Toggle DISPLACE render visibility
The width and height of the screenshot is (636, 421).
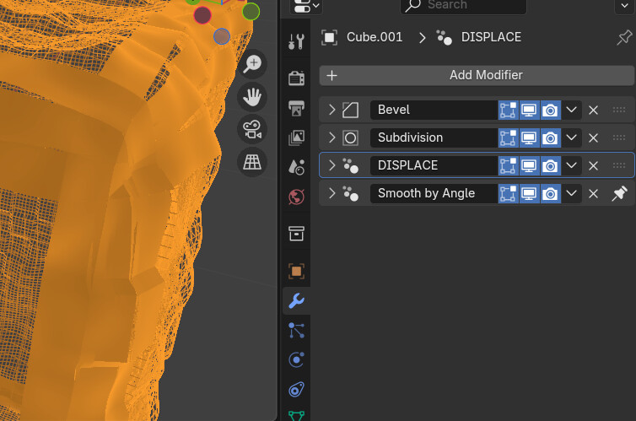(551, 165)
